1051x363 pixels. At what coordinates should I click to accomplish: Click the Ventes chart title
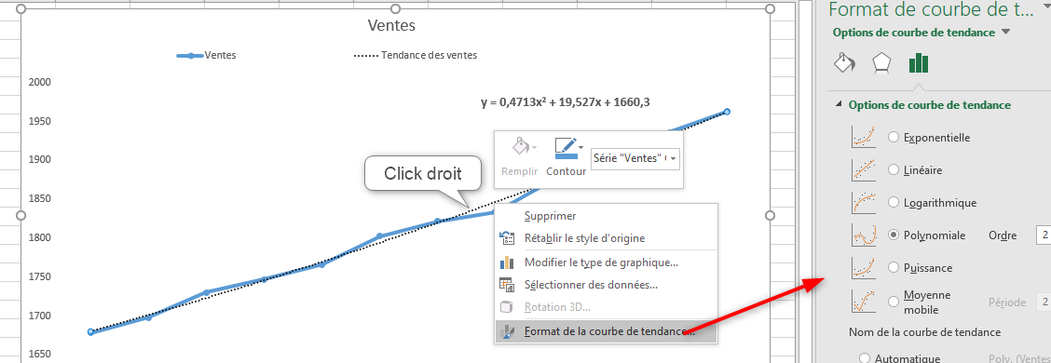click(x=391, y=25)
